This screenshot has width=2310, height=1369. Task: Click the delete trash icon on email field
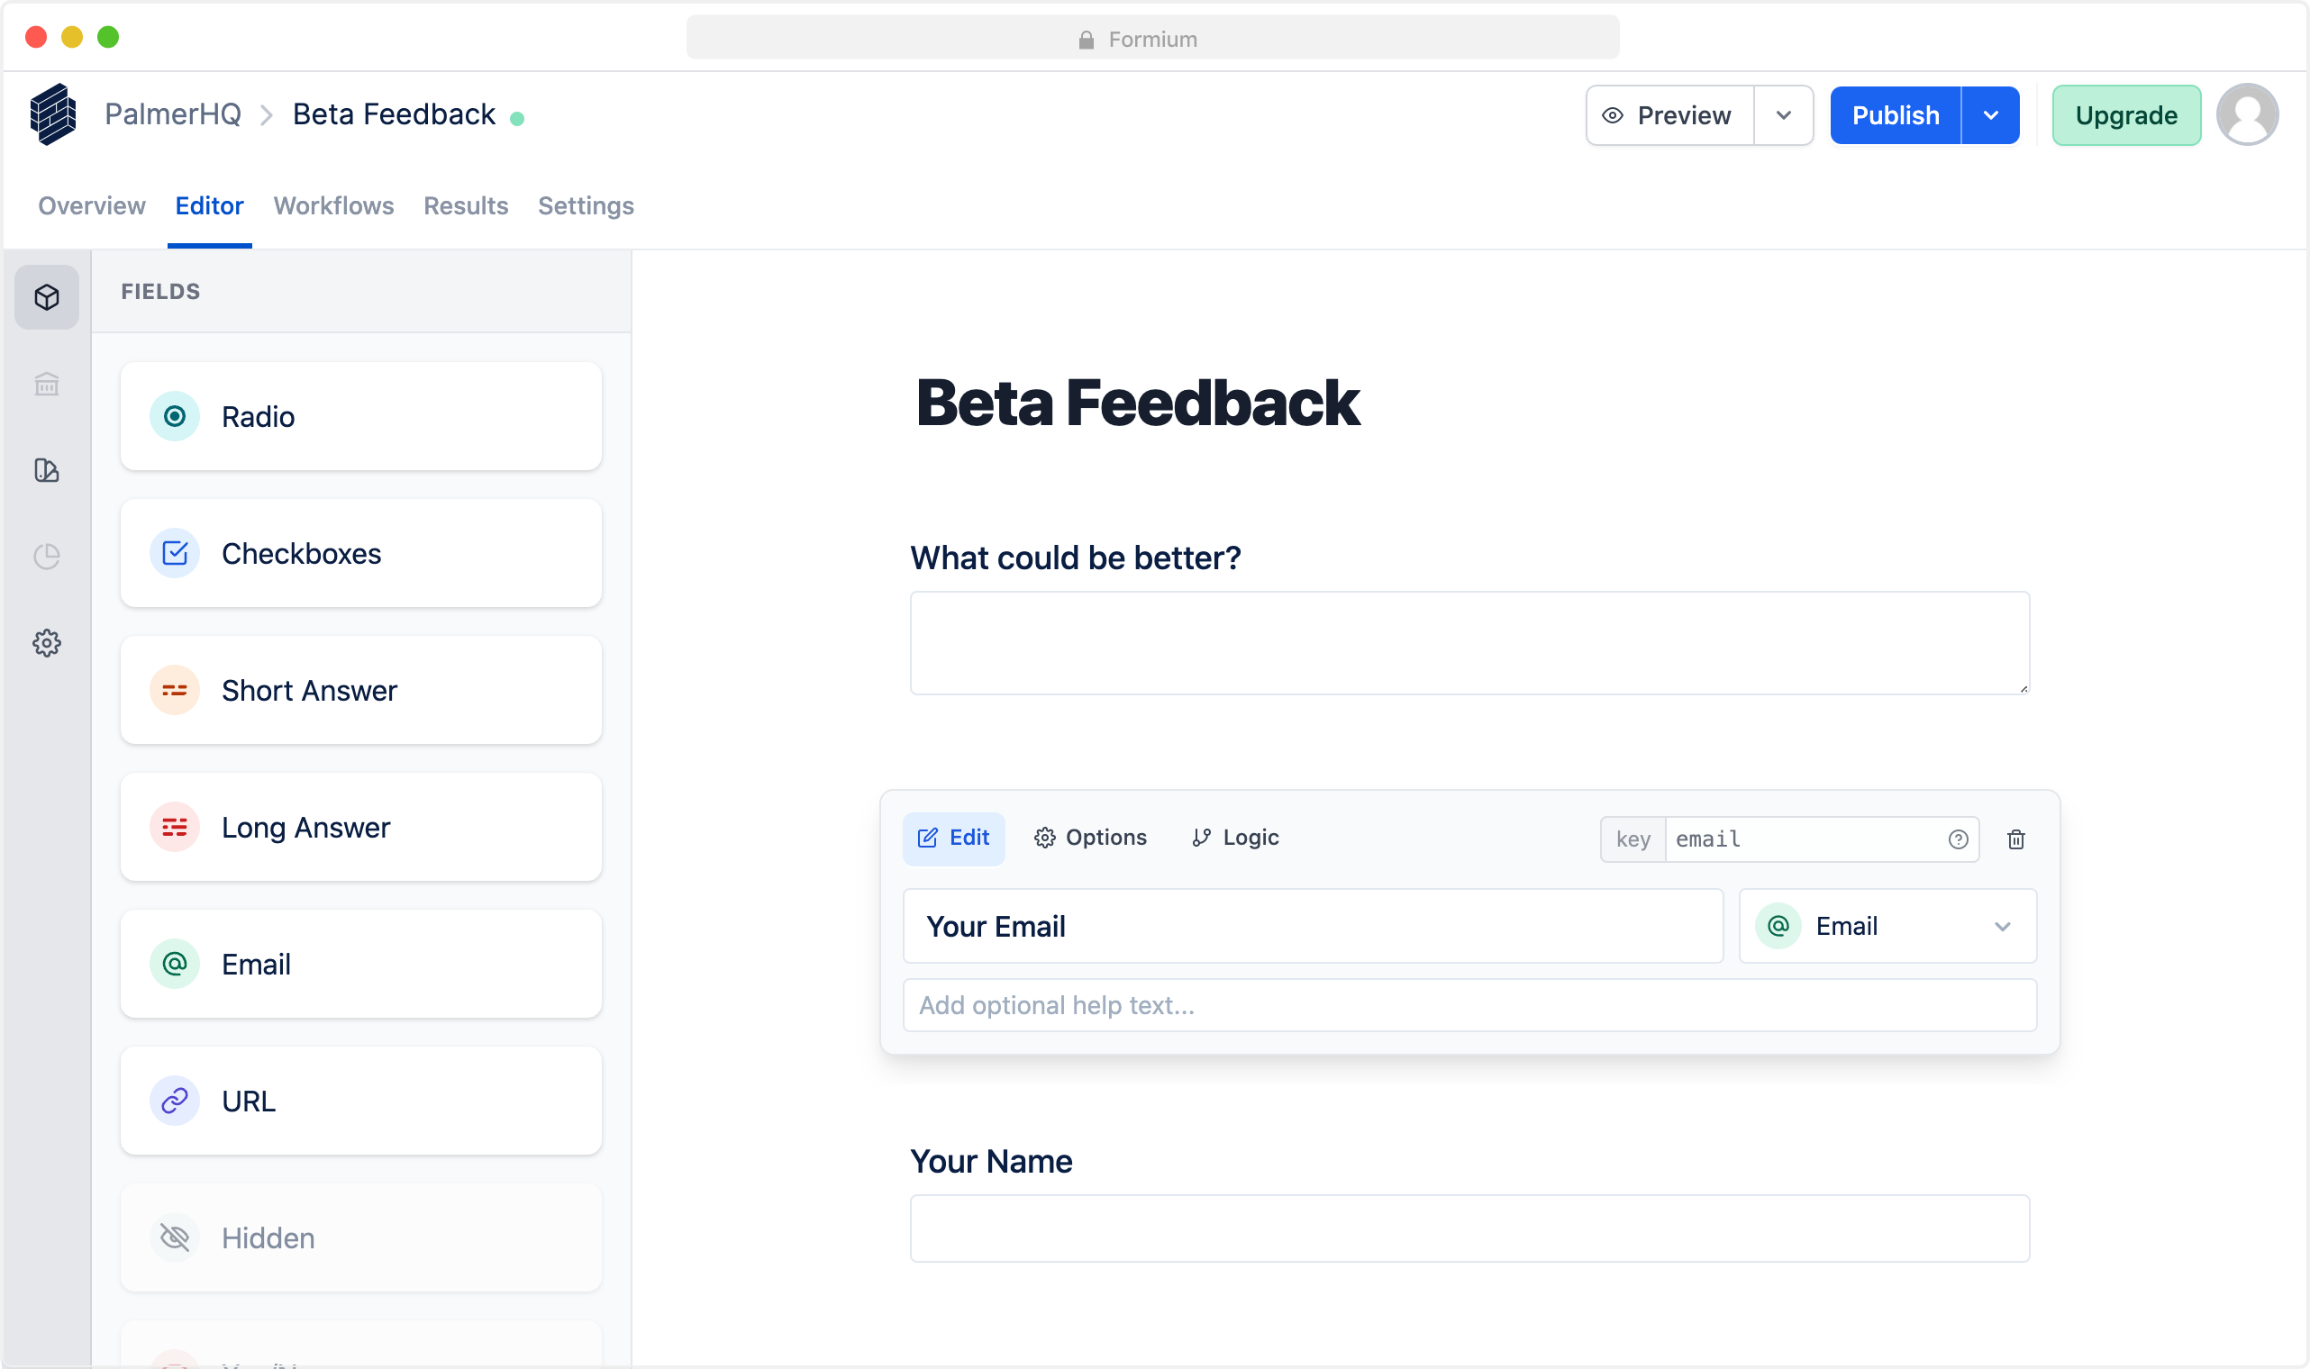pyautogui.click(x=2016, y=838)
